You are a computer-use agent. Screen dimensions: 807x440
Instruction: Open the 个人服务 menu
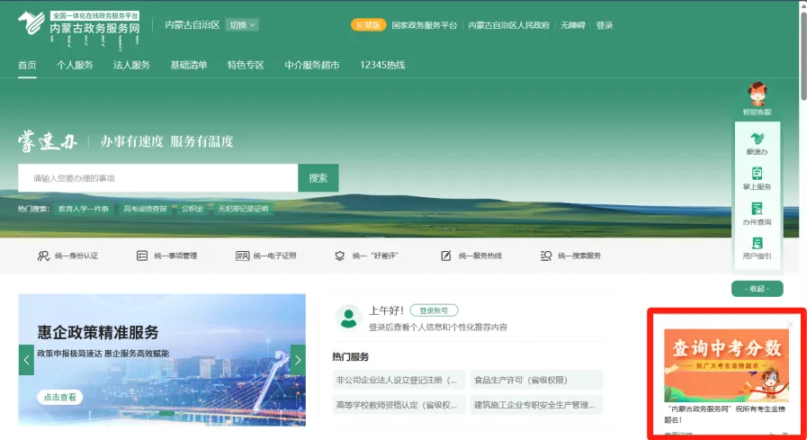pyautogui.click(x=75, y=65)
